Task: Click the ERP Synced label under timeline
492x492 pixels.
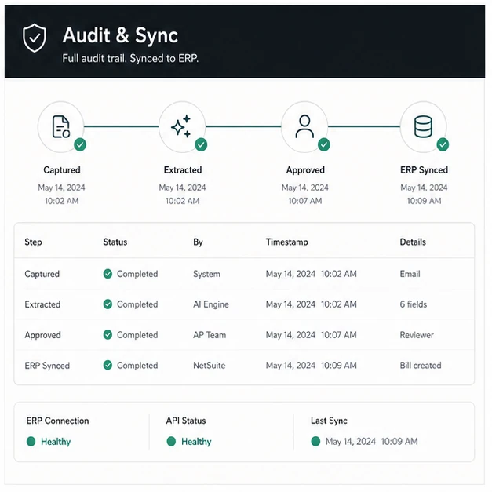Action: pos(424,170)
